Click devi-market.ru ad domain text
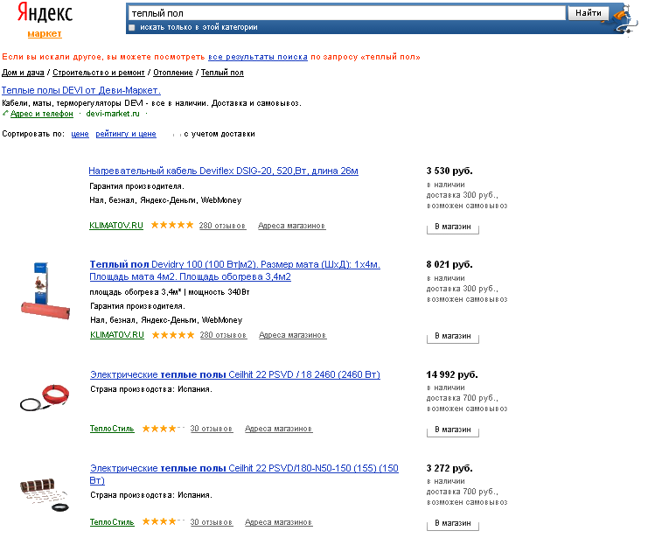The height and width of the screenshot is (552, 648). pos(113,114)
